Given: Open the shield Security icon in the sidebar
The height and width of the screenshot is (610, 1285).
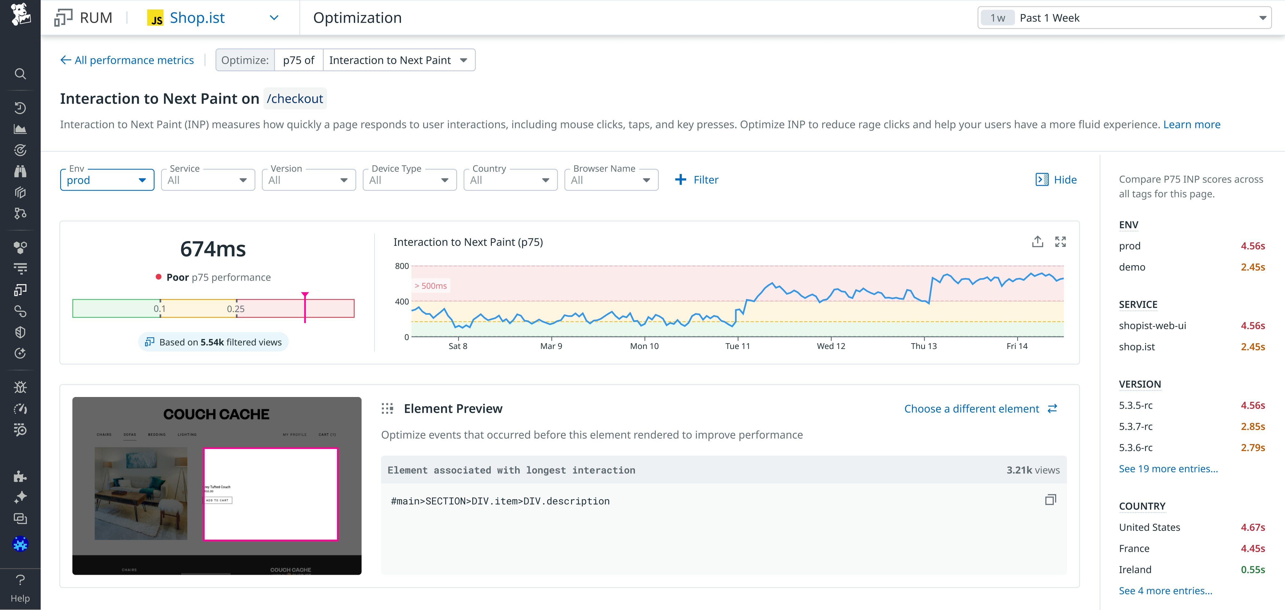Looking at the screenshot, I should coord(20,332).
